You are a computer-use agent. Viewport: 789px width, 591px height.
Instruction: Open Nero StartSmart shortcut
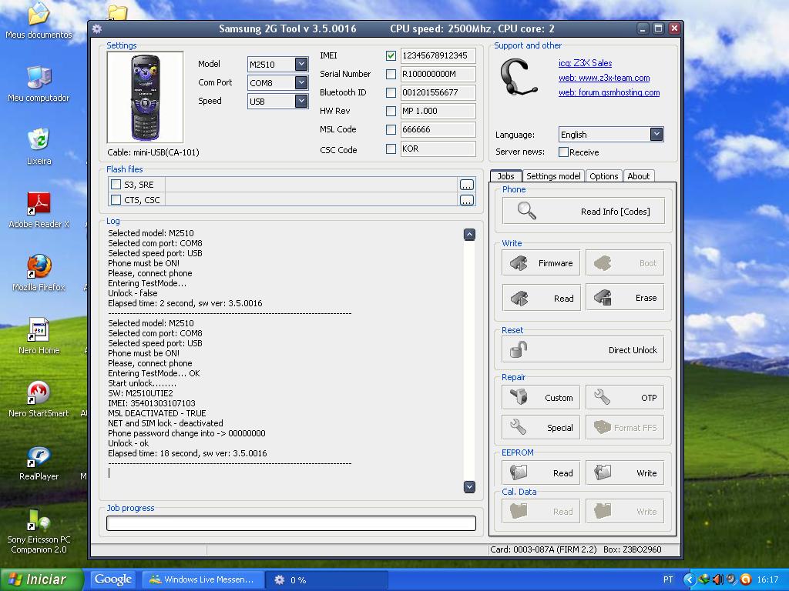(x=39, y=400)
